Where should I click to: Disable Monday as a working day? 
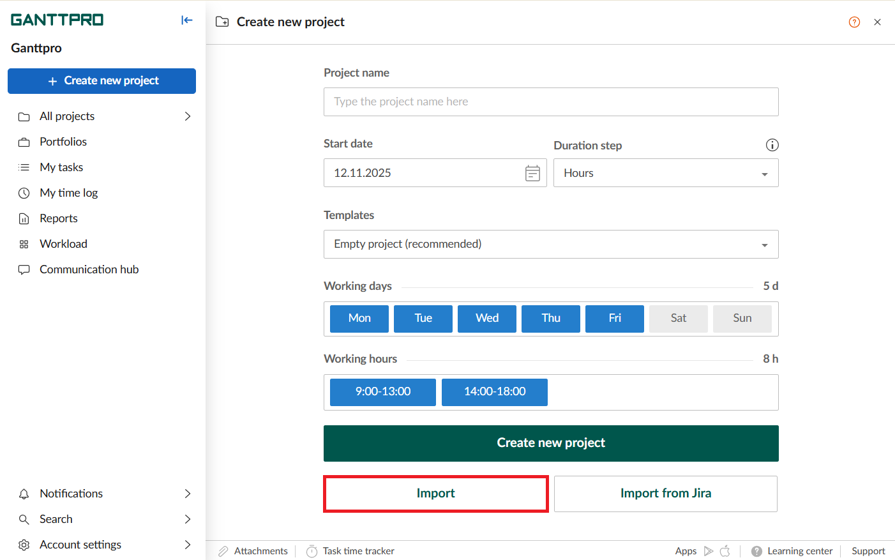coord(359,319)
